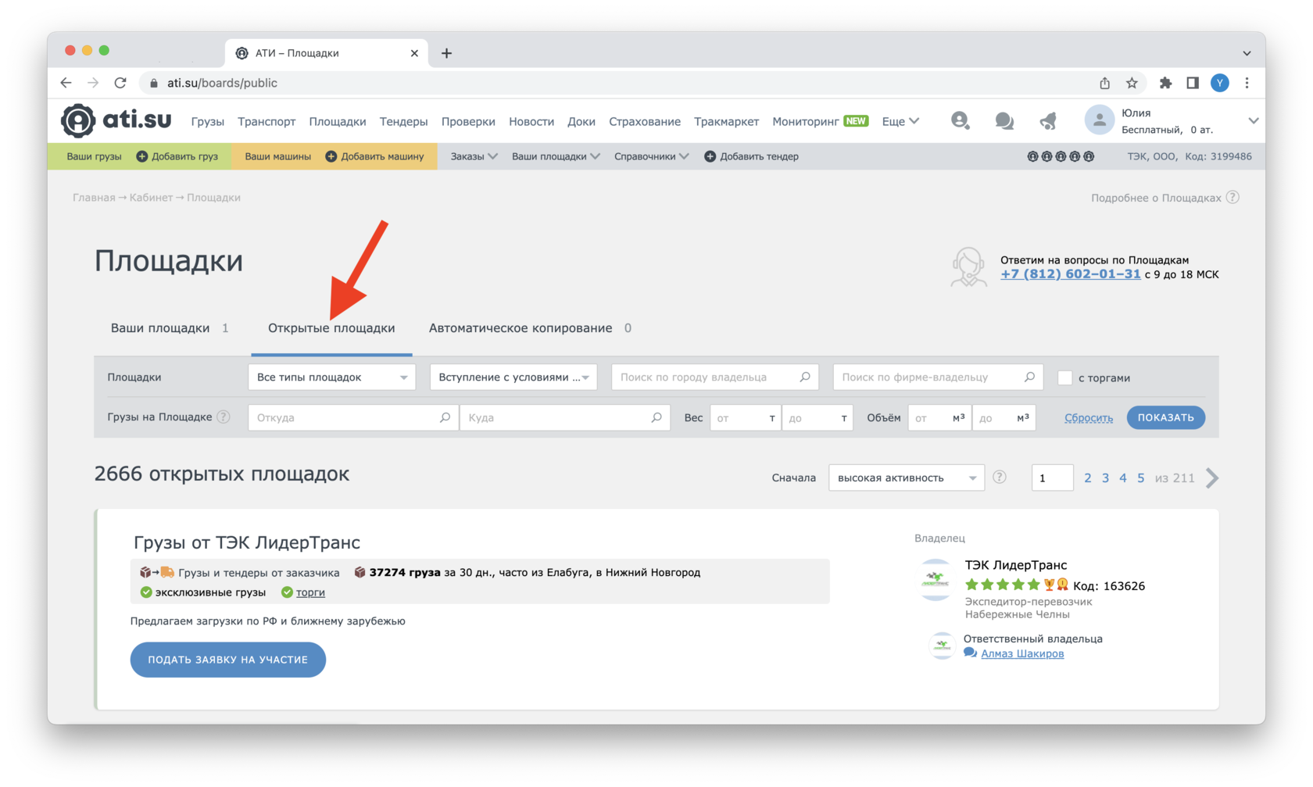Click the ТЭК ЛидерТранс company logo

click(x=936, y=580)
